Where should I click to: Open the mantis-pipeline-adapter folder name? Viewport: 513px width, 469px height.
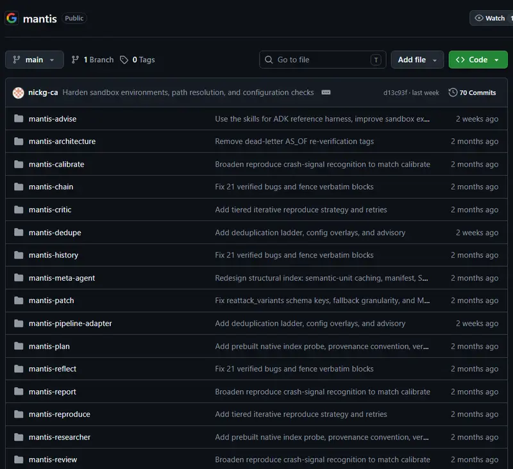coord(71,323)
